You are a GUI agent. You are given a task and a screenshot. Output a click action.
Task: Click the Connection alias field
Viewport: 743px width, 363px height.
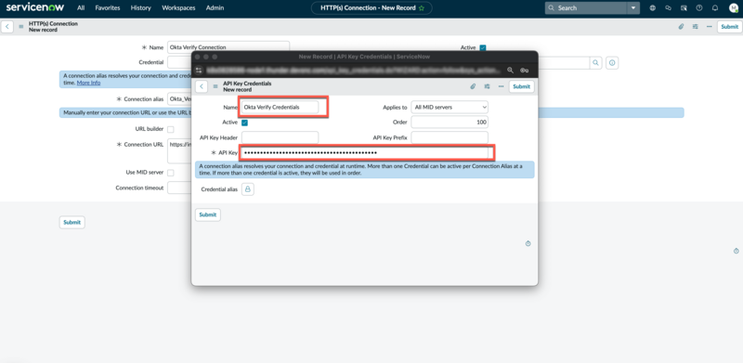[x=179, y=99]
